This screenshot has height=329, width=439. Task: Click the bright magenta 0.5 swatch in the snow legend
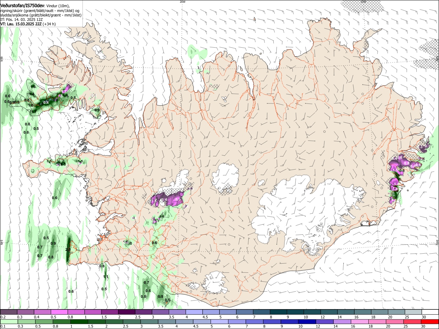[59, 312]
